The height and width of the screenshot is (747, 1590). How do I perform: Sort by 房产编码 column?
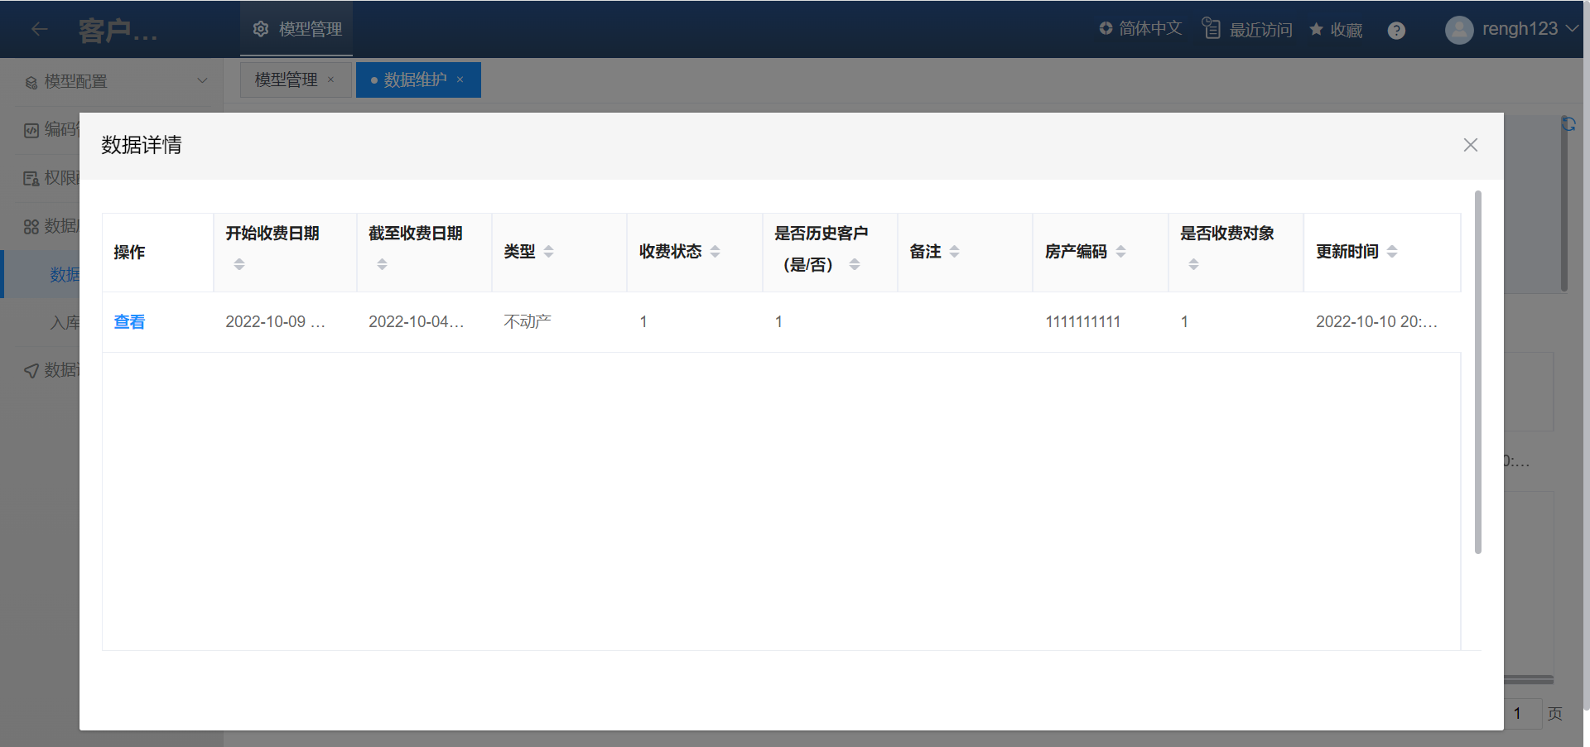point(1120,252)
